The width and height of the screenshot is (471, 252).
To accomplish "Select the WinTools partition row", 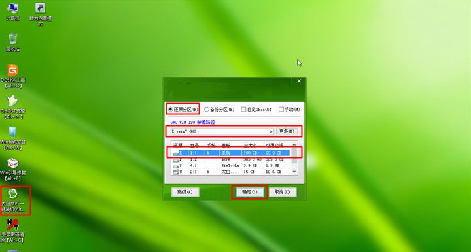I will tap(231, 166).
